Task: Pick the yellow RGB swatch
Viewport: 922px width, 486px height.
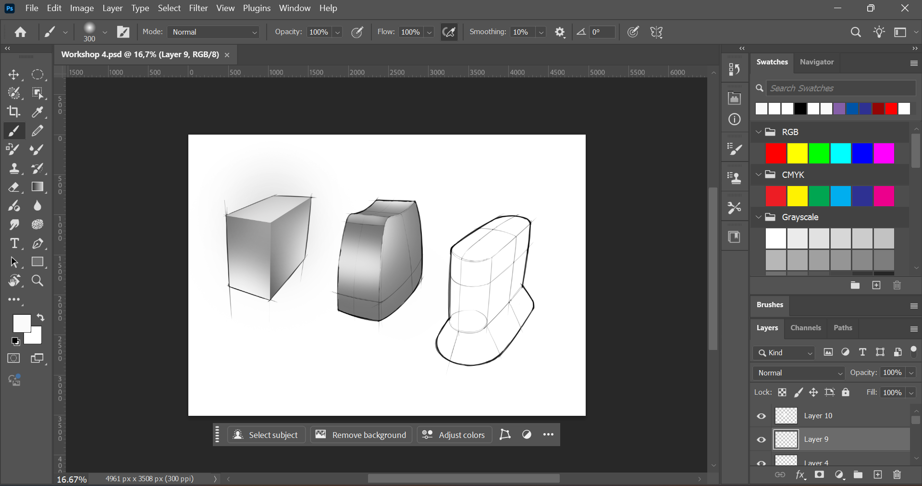Action: pyautogui.click(x=797, y=153)
